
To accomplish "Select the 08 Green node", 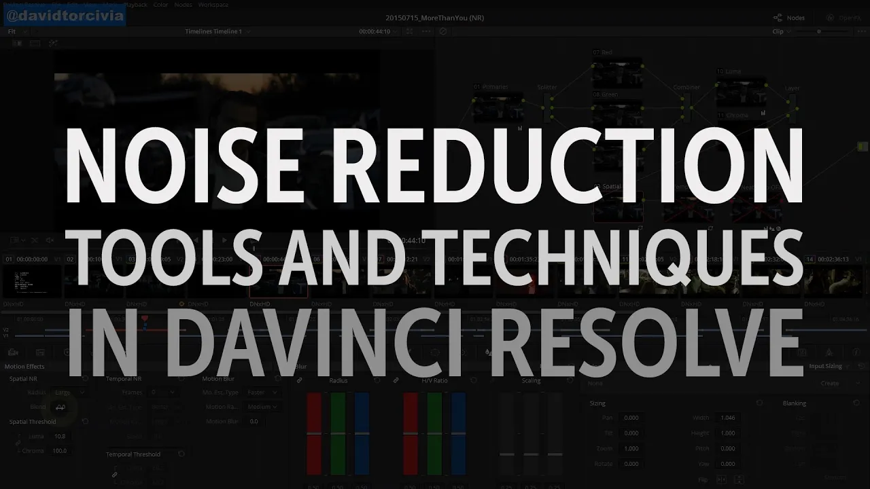I will [x=617, y=114].
